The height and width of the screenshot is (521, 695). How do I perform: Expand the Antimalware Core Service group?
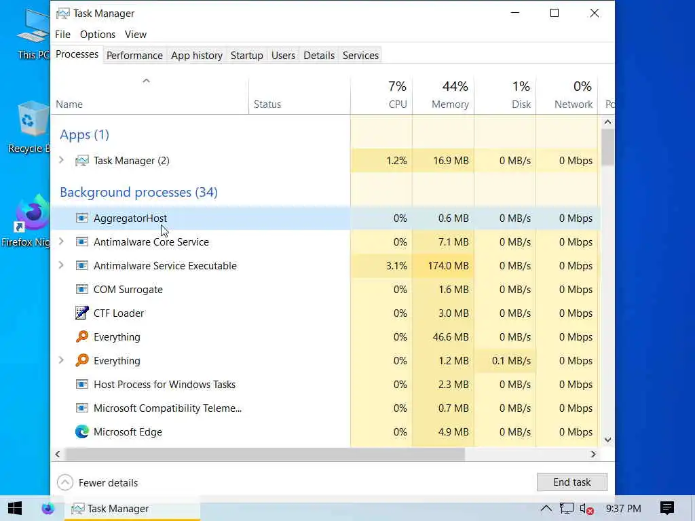click(61, 242)
